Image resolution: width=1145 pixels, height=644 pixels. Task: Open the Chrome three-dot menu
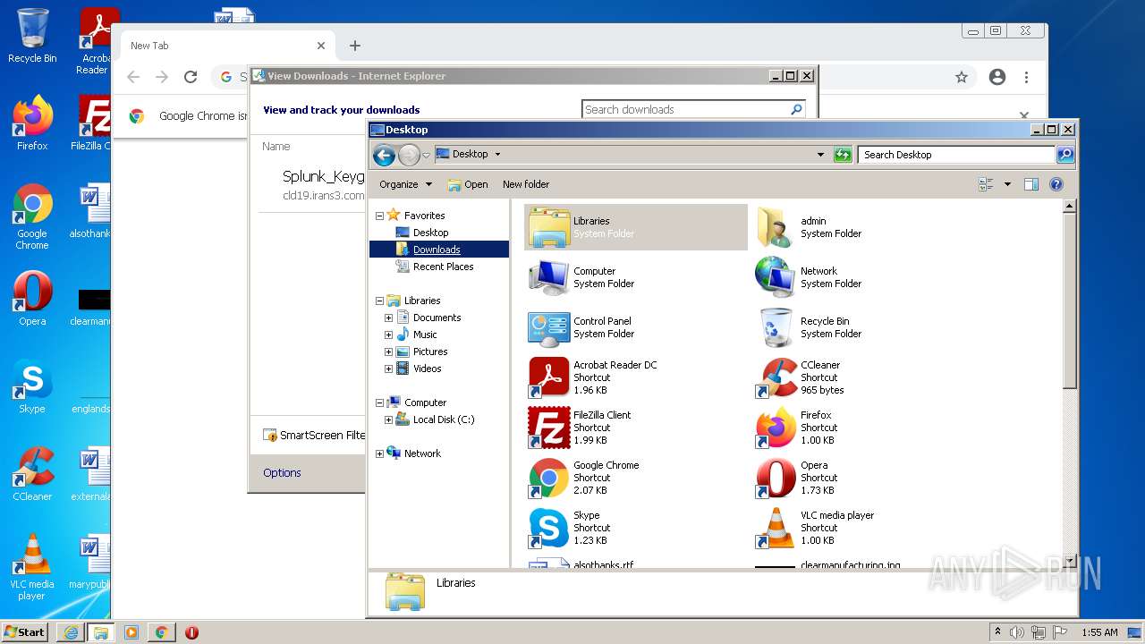(1027, 77)
